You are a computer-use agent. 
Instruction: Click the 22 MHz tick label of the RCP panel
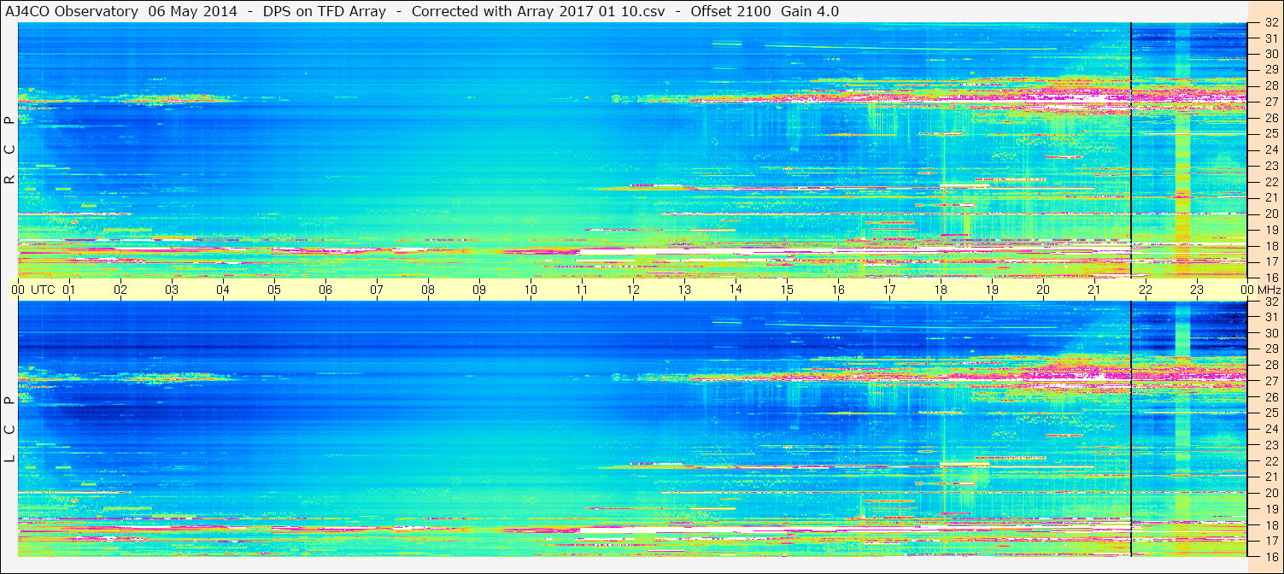(x=1271, y=182)
